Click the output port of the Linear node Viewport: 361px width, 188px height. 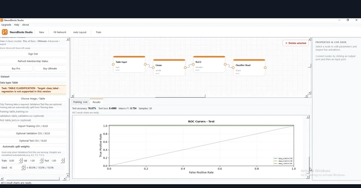pos(185,68)
